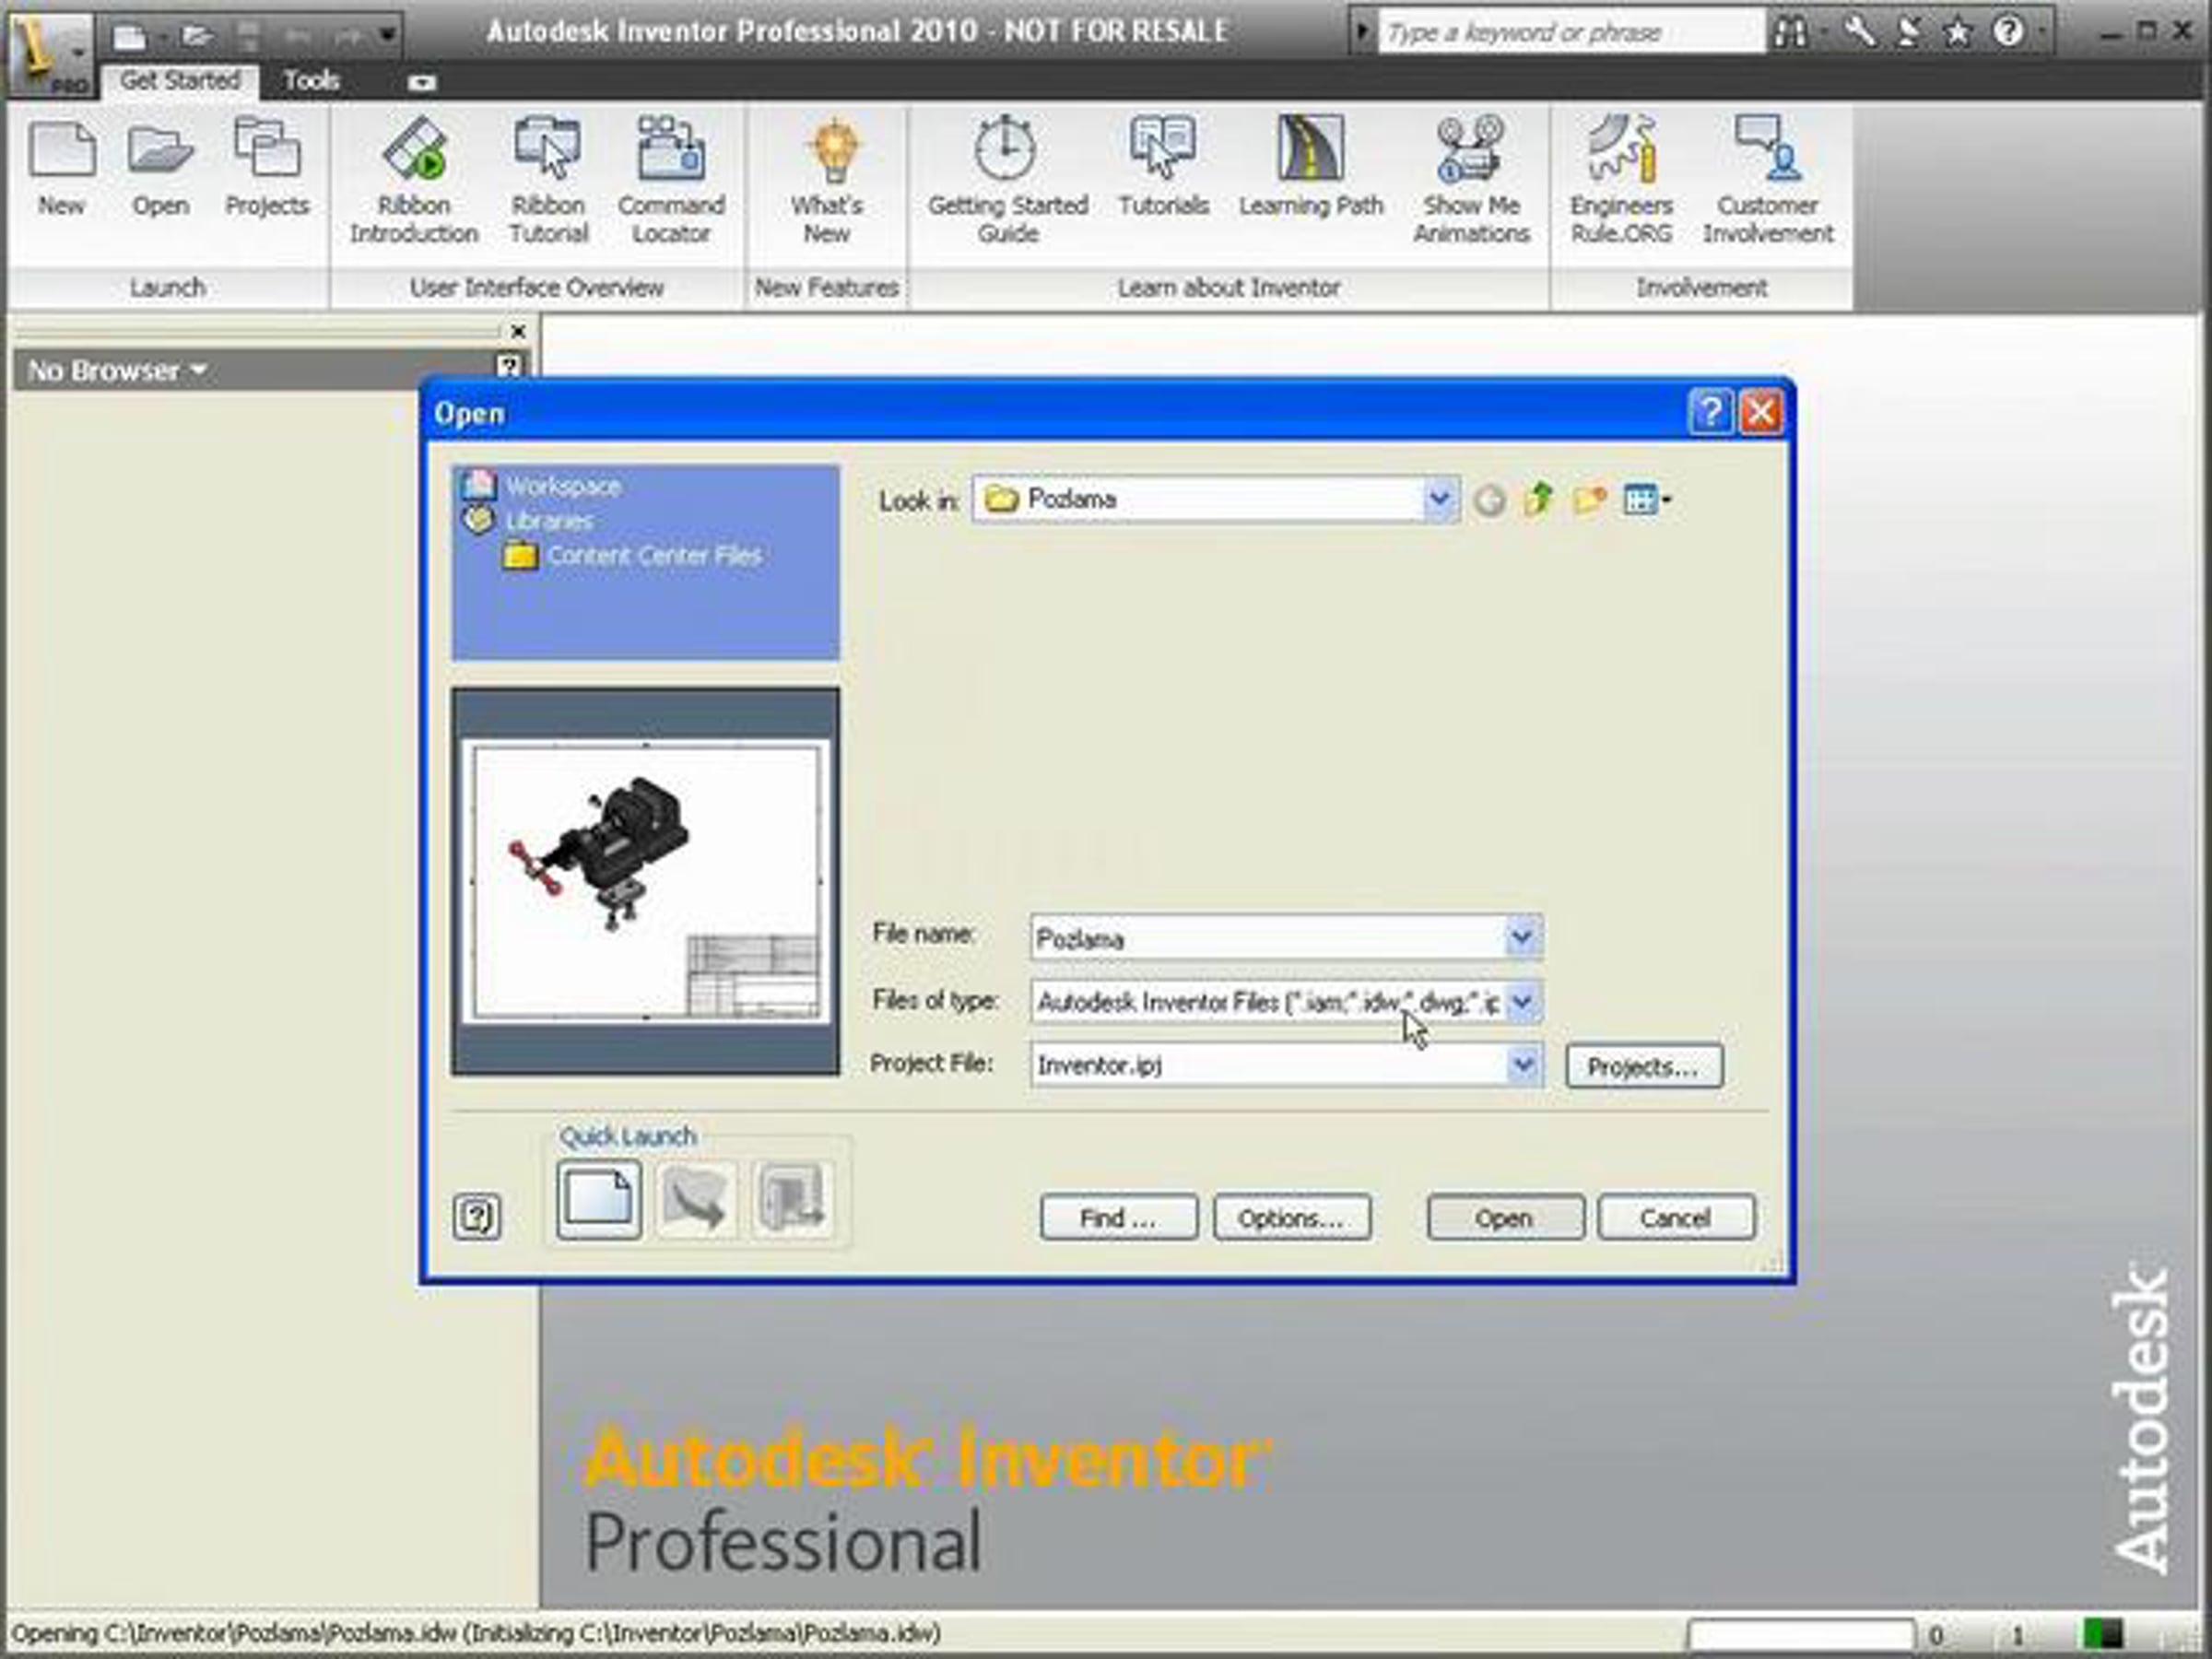Click the status bar progress indicator

[x=1800, y=1634]
